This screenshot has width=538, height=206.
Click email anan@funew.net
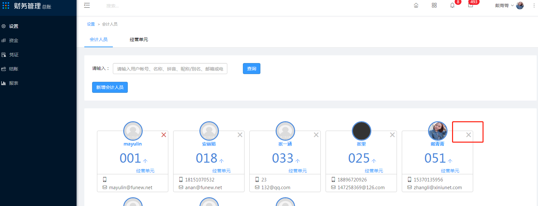tap(204, 188)
